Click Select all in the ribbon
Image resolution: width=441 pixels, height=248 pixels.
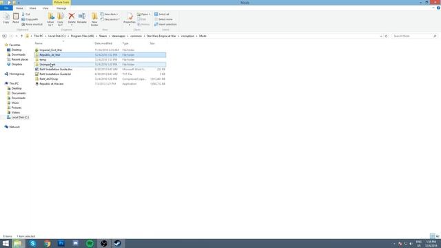tap(162, 14)
